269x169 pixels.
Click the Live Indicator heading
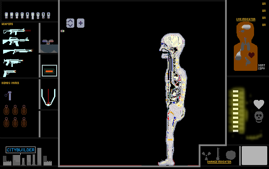(246, 19)
